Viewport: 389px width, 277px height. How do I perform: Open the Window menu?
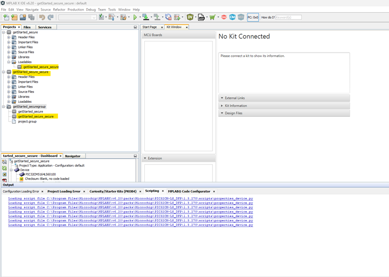pyautogui.click(x=124, y=9)
